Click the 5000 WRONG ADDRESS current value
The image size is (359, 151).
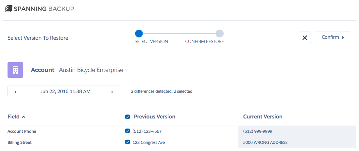pos(265,143)
